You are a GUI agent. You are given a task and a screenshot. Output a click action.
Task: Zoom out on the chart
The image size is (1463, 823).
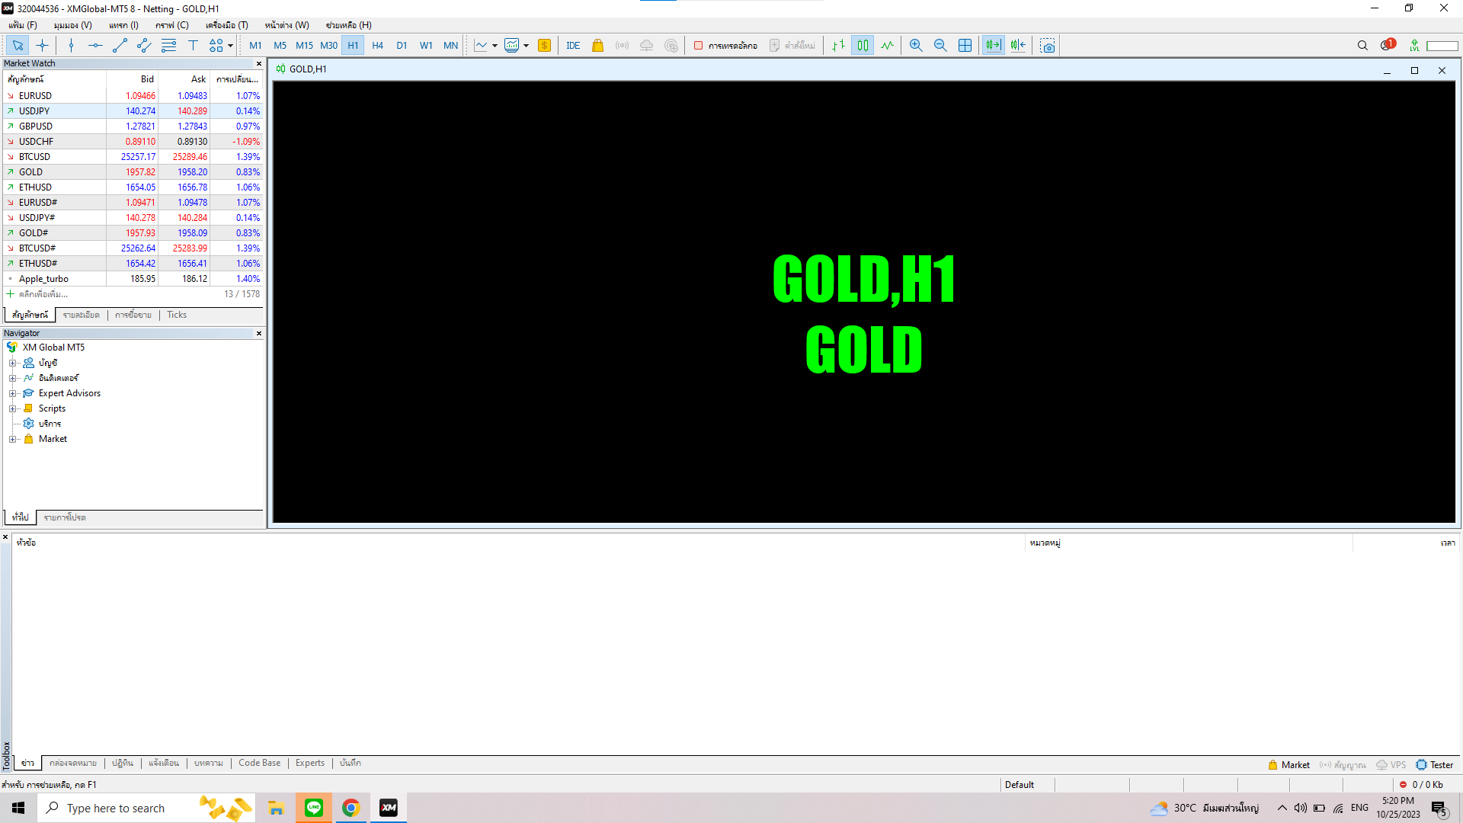click(x=940, y=46)
